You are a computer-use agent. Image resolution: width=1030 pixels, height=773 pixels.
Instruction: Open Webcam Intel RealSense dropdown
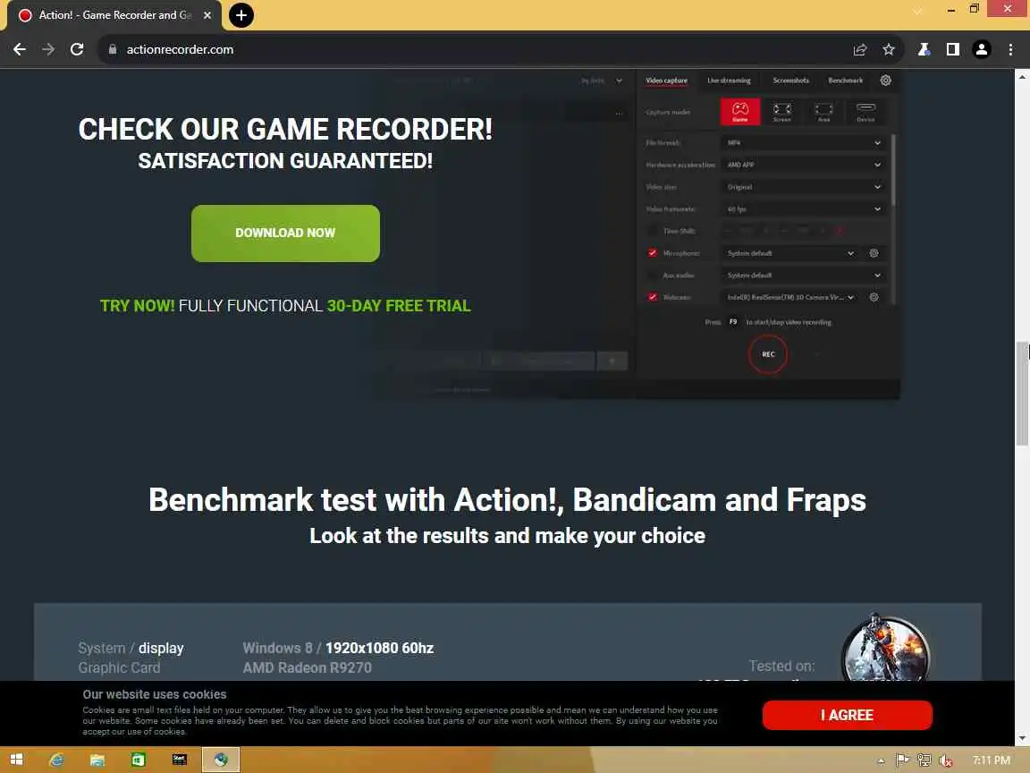tap(791, 297)
